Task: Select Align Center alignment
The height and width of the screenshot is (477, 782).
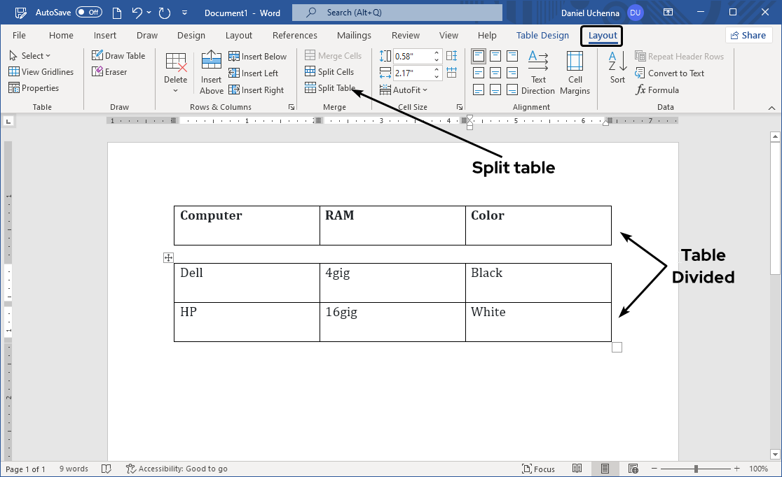Action: (495, 72)
